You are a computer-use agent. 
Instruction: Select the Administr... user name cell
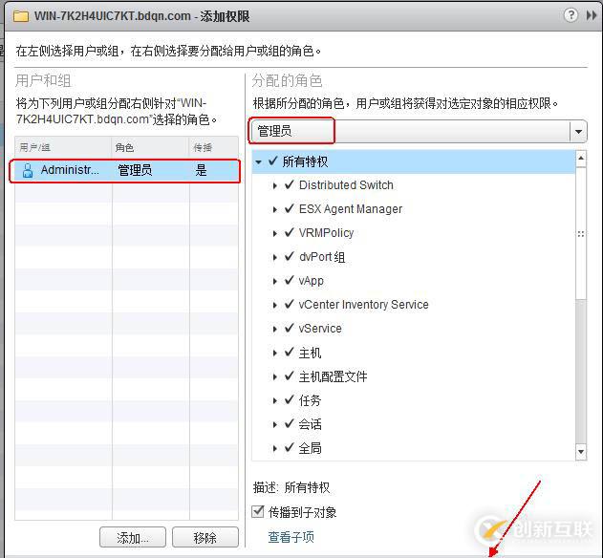[70, 170]
